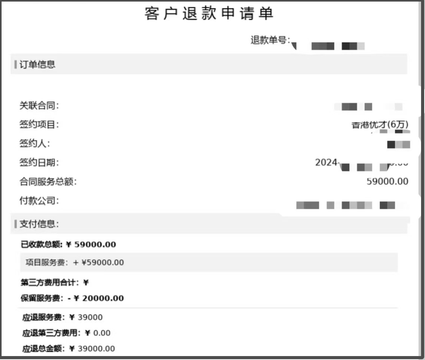
Task: Select the 应退服务费 ¥ 39000 line
Action: 63,318
